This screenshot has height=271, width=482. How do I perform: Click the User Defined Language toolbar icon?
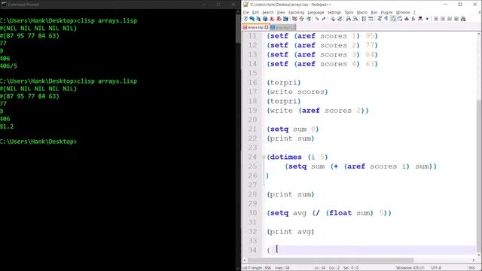coord(400,19)
